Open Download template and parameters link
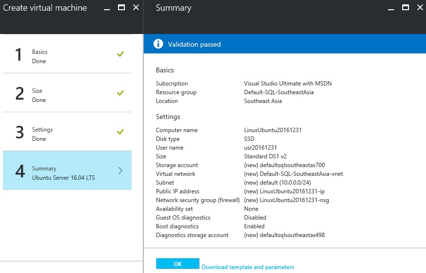 point(248,267)
